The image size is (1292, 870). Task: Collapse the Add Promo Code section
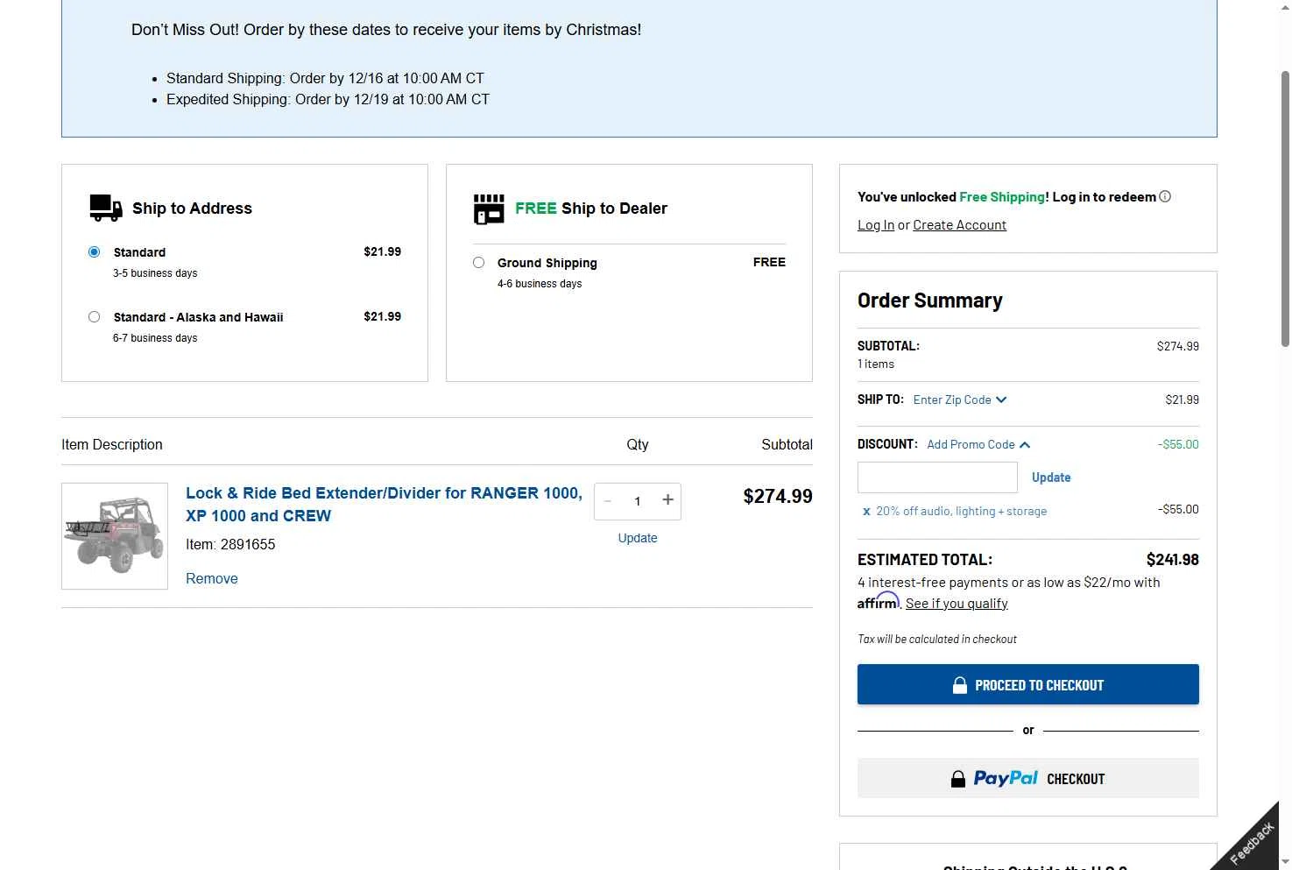[978, 444]
